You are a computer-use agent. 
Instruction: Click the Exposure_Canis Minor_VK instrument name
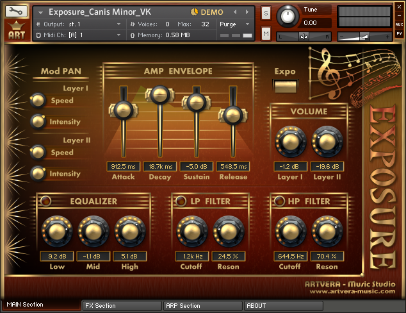point(100,12)
